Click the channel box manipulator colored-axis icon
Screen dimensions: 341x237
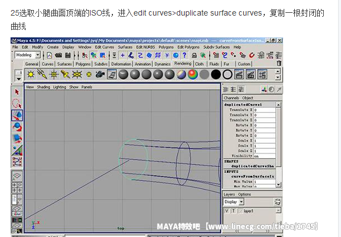264,89
